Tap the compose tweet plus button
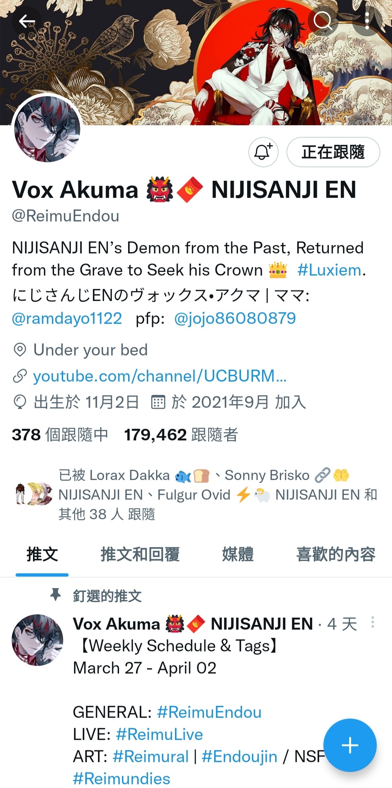Screen dimensions: 392x788 [x=350, y=745]
